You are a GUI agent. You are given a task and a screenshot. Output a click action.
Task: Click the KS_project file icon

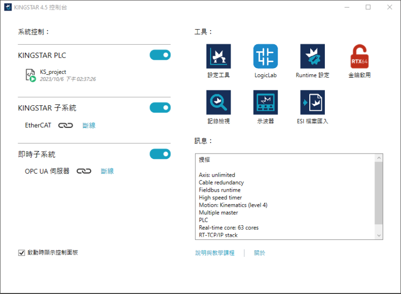pos(31,75)
